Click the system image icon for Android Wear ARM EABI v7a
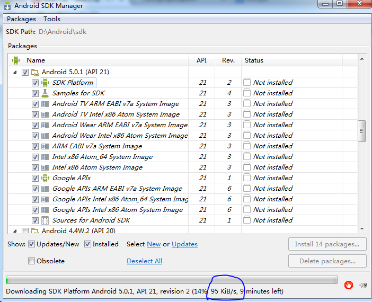Viewport: 372px width, 302px height. 45,125
